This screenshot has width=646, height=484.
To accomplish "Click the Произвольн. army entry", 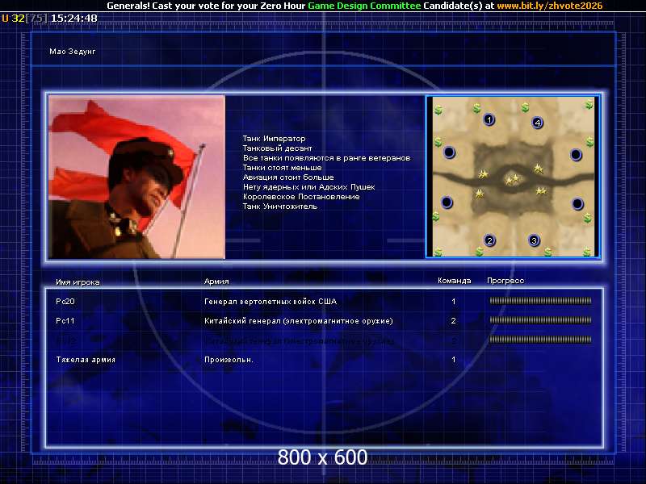I will tap(229, 359).
